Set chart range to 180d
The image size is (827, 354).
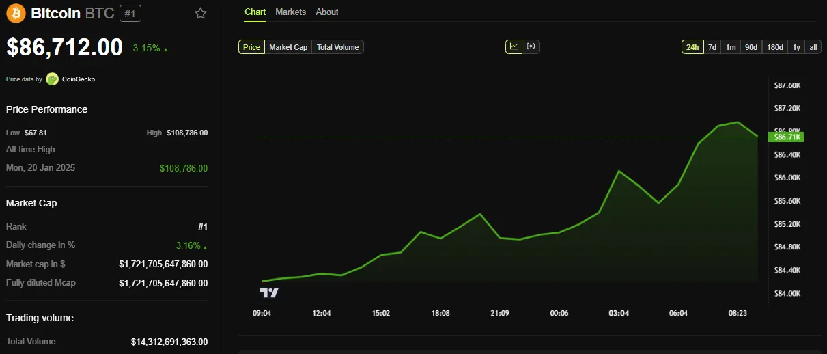tap(775, 47)
